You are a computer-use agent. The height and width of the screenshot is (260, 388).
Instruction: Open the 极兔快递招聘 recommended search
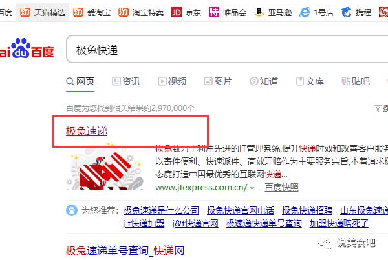(307, 210)
